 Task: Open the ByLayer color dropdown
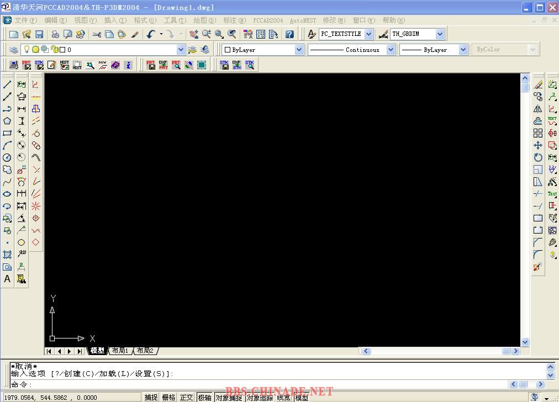point(299,50)
